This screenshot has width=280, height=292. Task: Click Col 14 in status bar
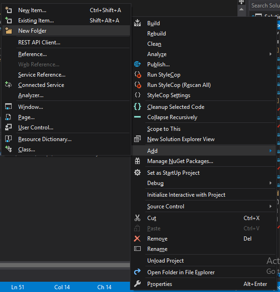coord(62,287)
